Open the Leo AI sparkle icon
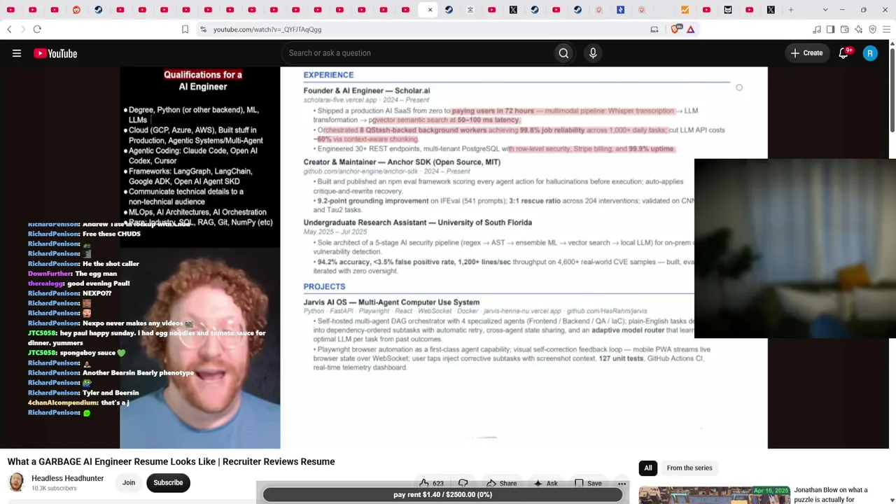 tap(858, 29)
